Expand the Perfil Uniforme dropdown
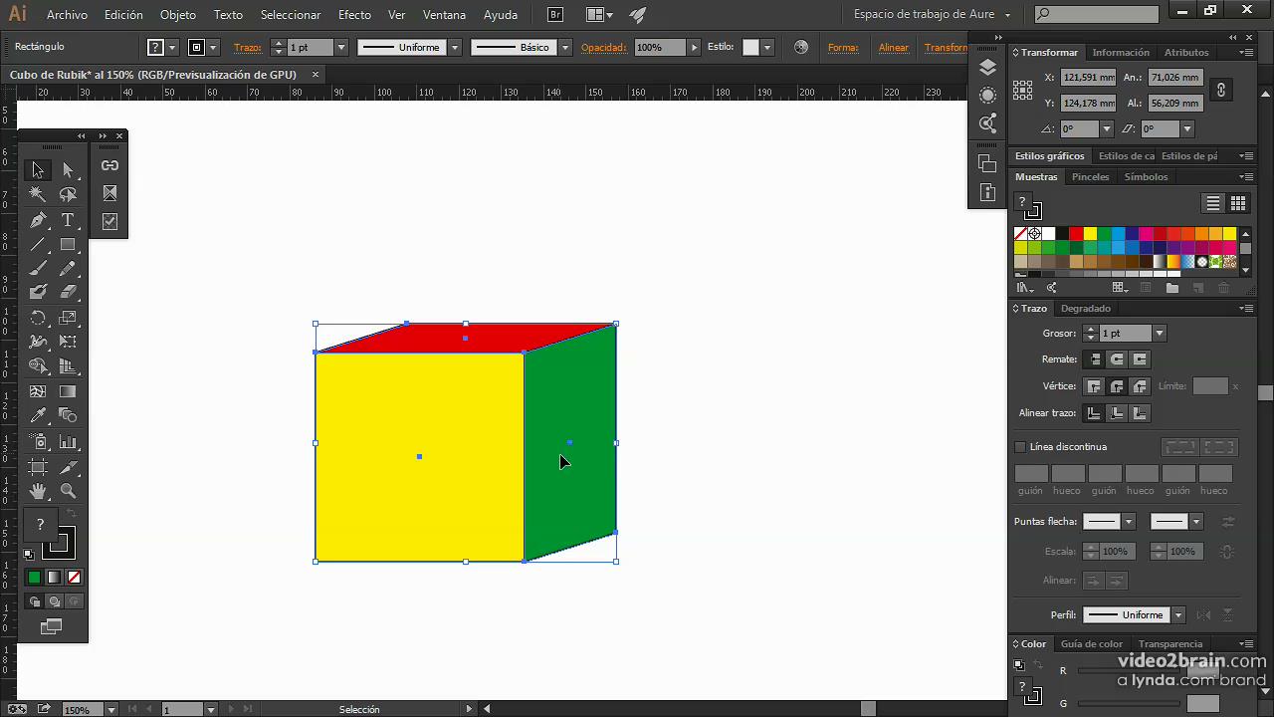This screenshot has width=1274, height=717. pyautogui.click(x=1178, y=614)
